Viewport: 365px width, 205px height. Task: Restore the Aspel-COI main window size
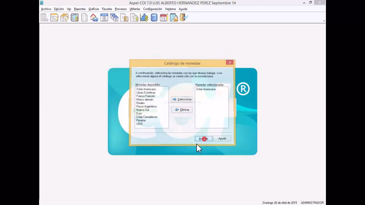pos(311,3)
